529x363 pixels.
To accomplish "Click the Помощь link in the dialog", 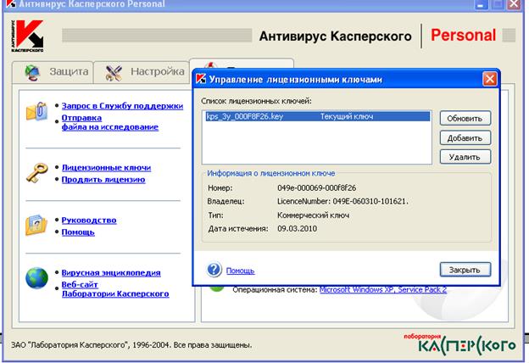I will (240, 271).
